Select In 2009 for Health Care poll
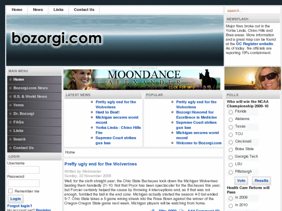The width and height of the screenshot is (282, 211). (x=231, y=199)
